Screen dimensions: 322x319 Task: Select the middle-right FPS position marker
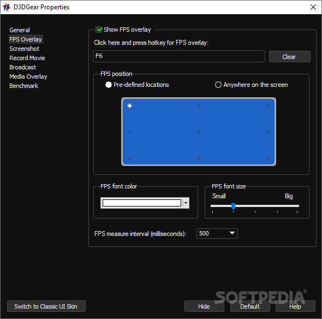pos(269,132)
